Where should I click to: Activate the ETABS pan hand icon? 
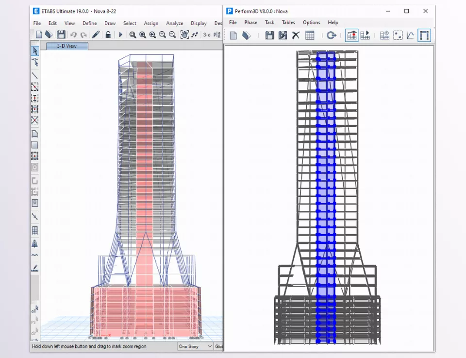[184, 34]
